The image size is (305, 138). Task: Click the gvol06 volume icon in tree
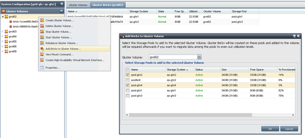[6, 46]
